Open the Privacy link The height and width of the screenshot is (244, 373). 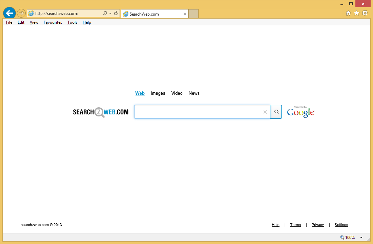(317, 225)
